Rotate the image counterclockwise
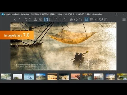 (x=26, y=19)
